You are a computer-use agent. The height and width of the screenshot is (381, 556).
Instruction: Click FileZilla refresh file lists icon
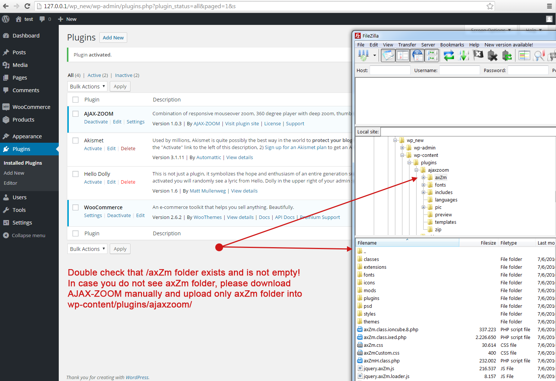[449, 55]
